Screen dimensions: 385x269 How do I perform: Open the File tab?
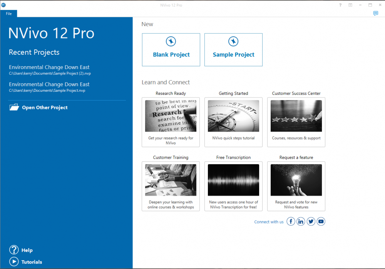[8, 13]
